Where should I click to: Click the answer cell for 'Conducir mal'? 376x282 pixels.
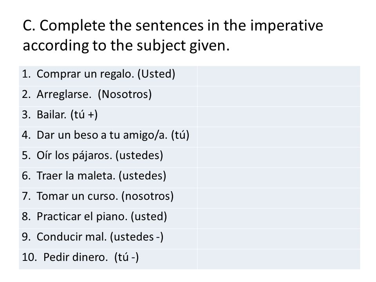tap(278, 239)
